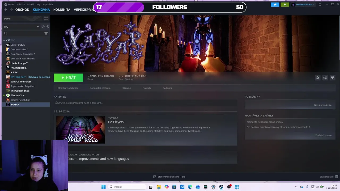The image size is (340, 191).
Task: Open the Návody link
Action: click(x=147, y=88)
